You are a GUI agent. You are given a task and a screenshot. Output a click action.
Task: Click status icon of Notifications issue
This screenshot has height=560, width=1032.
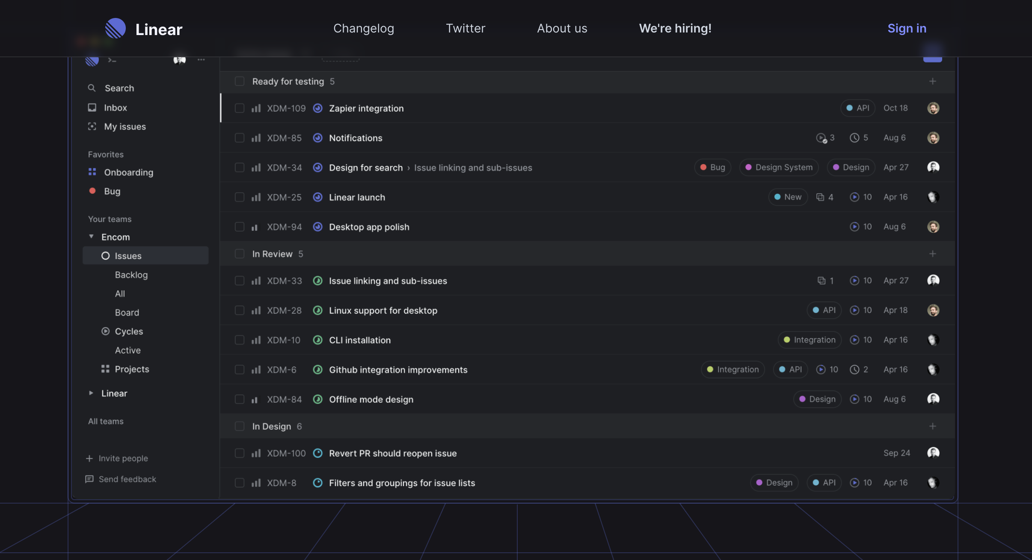pyautogui.click(x=317, y=138)
